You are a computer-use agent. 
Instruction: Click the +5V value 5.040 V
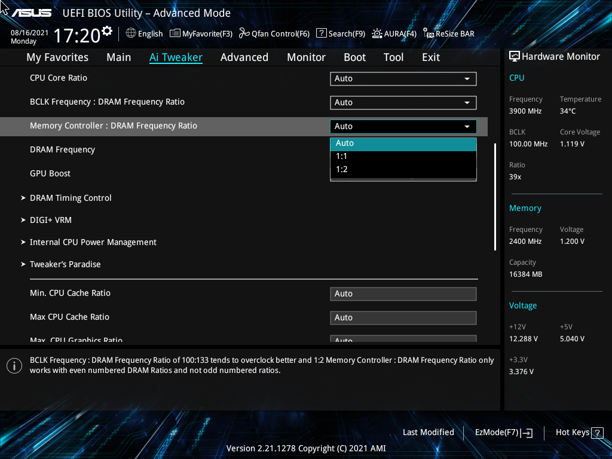coord(572,339)
